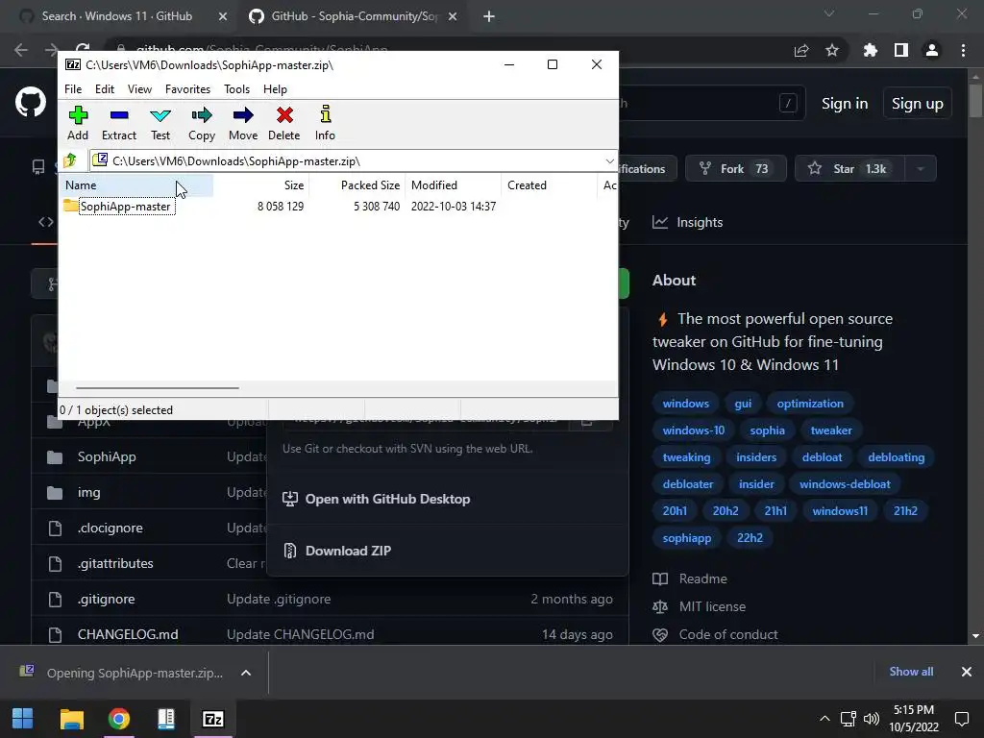Toggle Chrome side panel icon
The width and height of the screenshot is (984, 738).
[901, 50]
